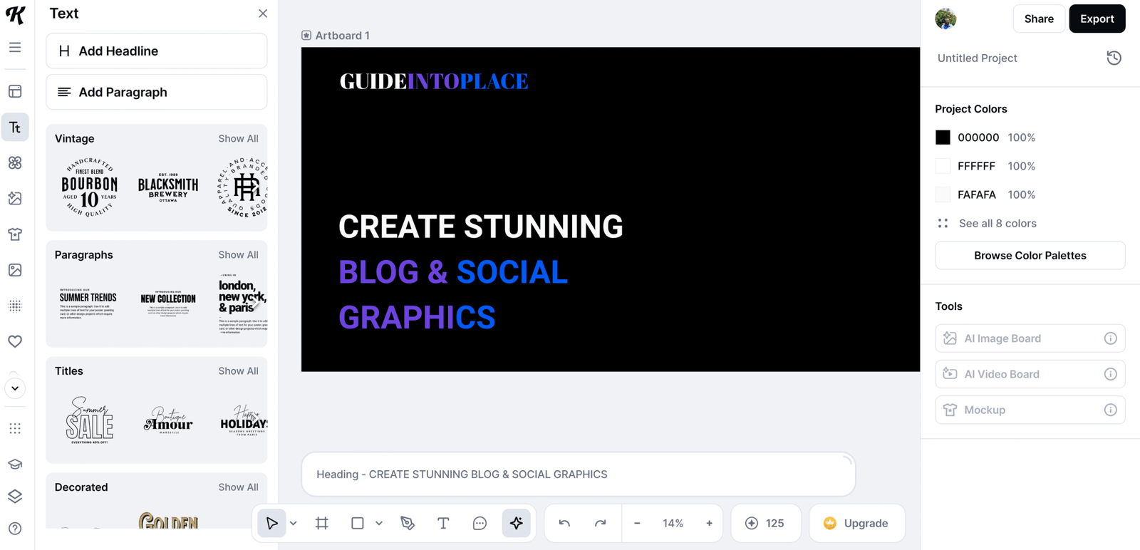Pick the New Collection paragraph template
1140x550 pixels.
click(168, 305)
